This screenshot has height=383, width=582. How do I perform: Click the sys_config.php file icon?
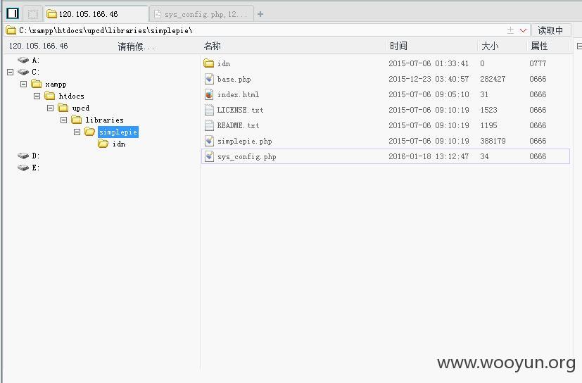(x=209, y=156)
